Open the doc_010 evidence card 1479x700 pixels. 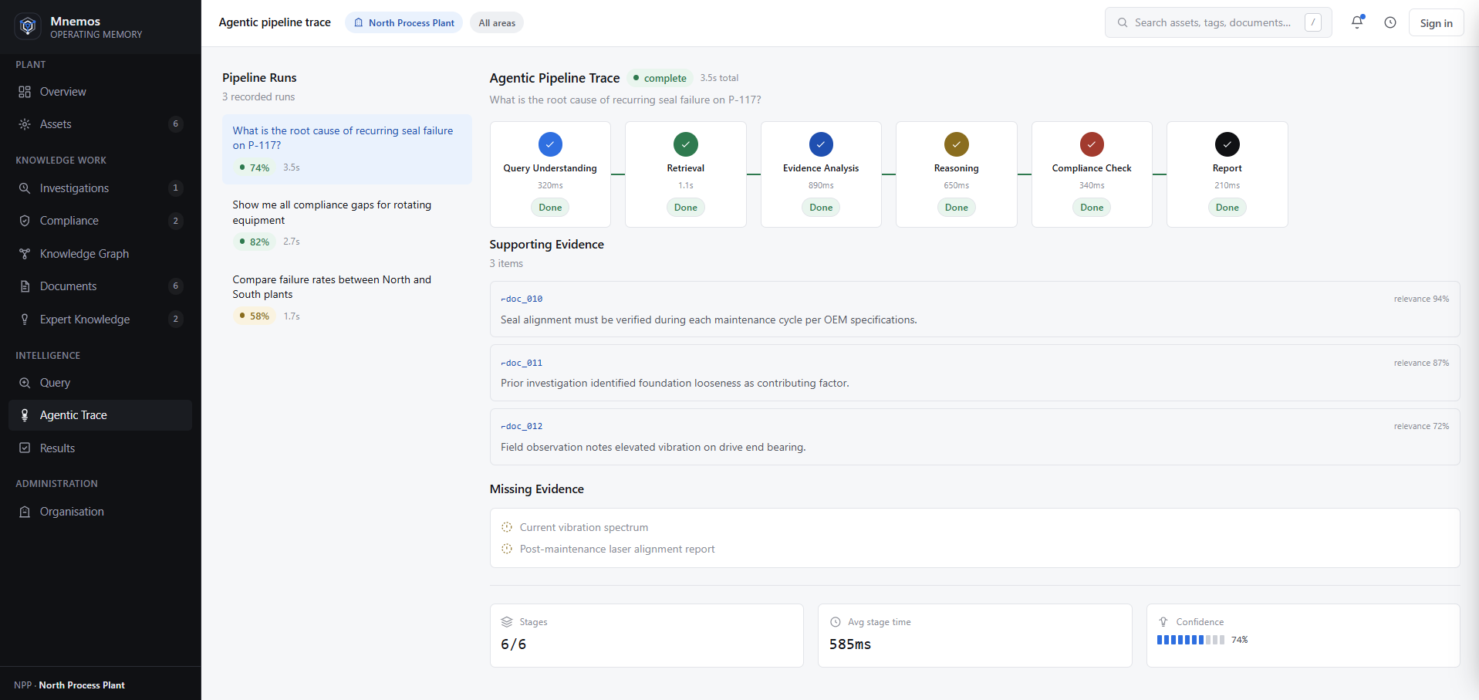coord(974,309)
